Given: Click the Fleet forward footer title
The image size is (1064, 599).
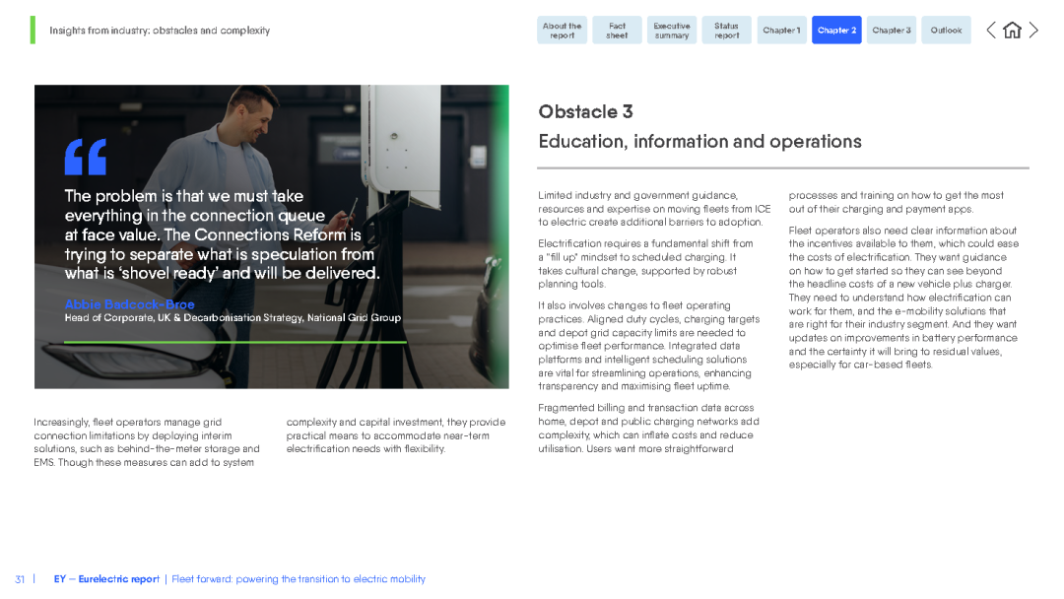Looking at the screenshot, I should pos(299,578).
